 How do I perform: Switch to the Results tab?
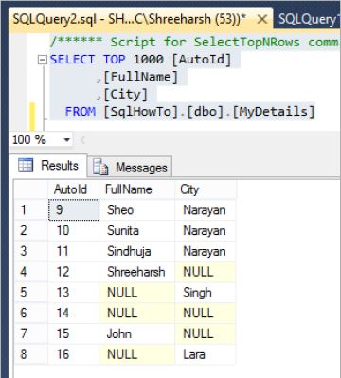[48, 166]
